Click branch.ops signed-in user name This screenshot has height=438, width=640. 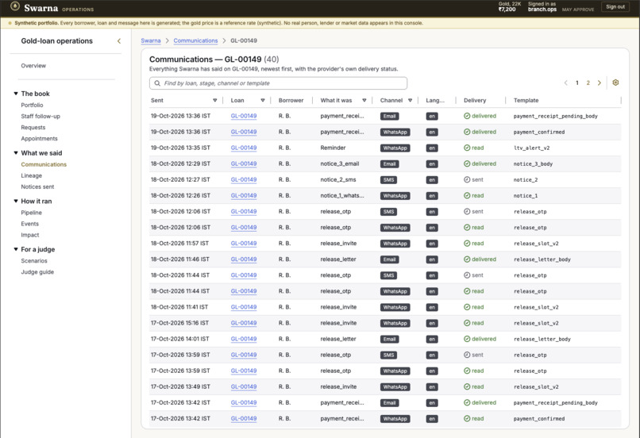(x=542, y=9)
